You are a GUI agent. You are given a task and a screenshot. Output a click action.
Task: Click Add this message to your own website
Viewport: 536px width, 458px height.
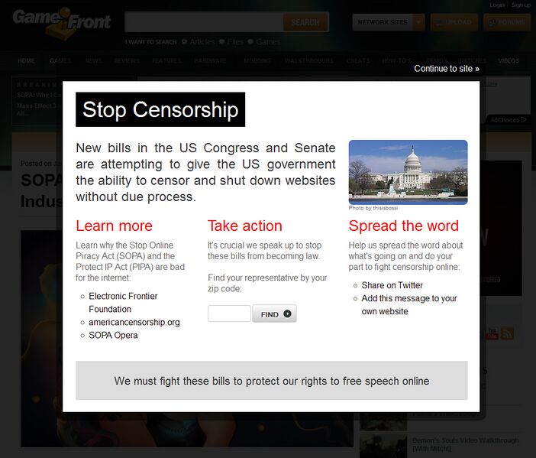[x=409, y=304]
